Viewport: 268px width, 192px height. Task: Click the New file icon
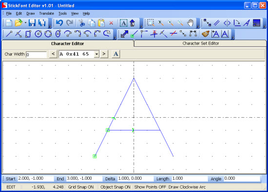click(9, 23)
